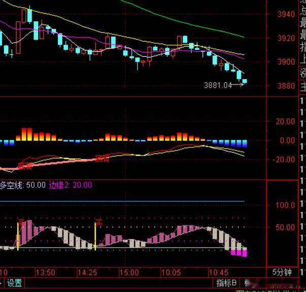Click the 5分钟 period selector
306x292 pixels.
click(x=282, y=272)
